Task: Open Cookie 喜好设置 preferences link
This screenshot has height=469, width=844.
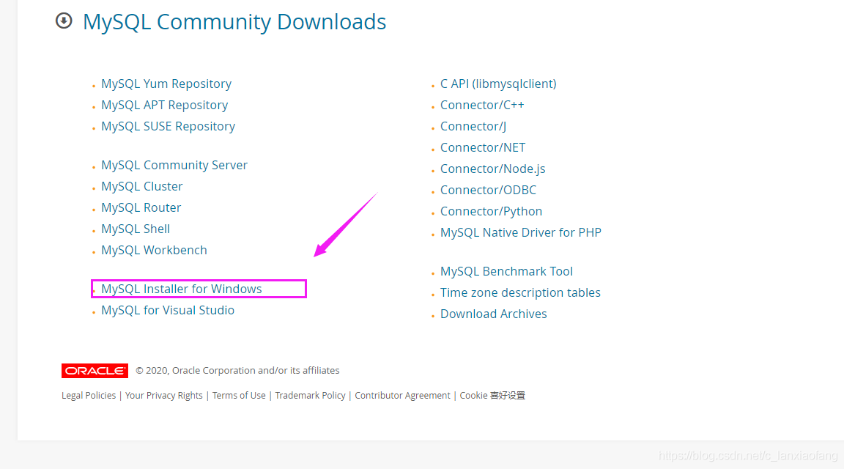Action: pos(492,395)
